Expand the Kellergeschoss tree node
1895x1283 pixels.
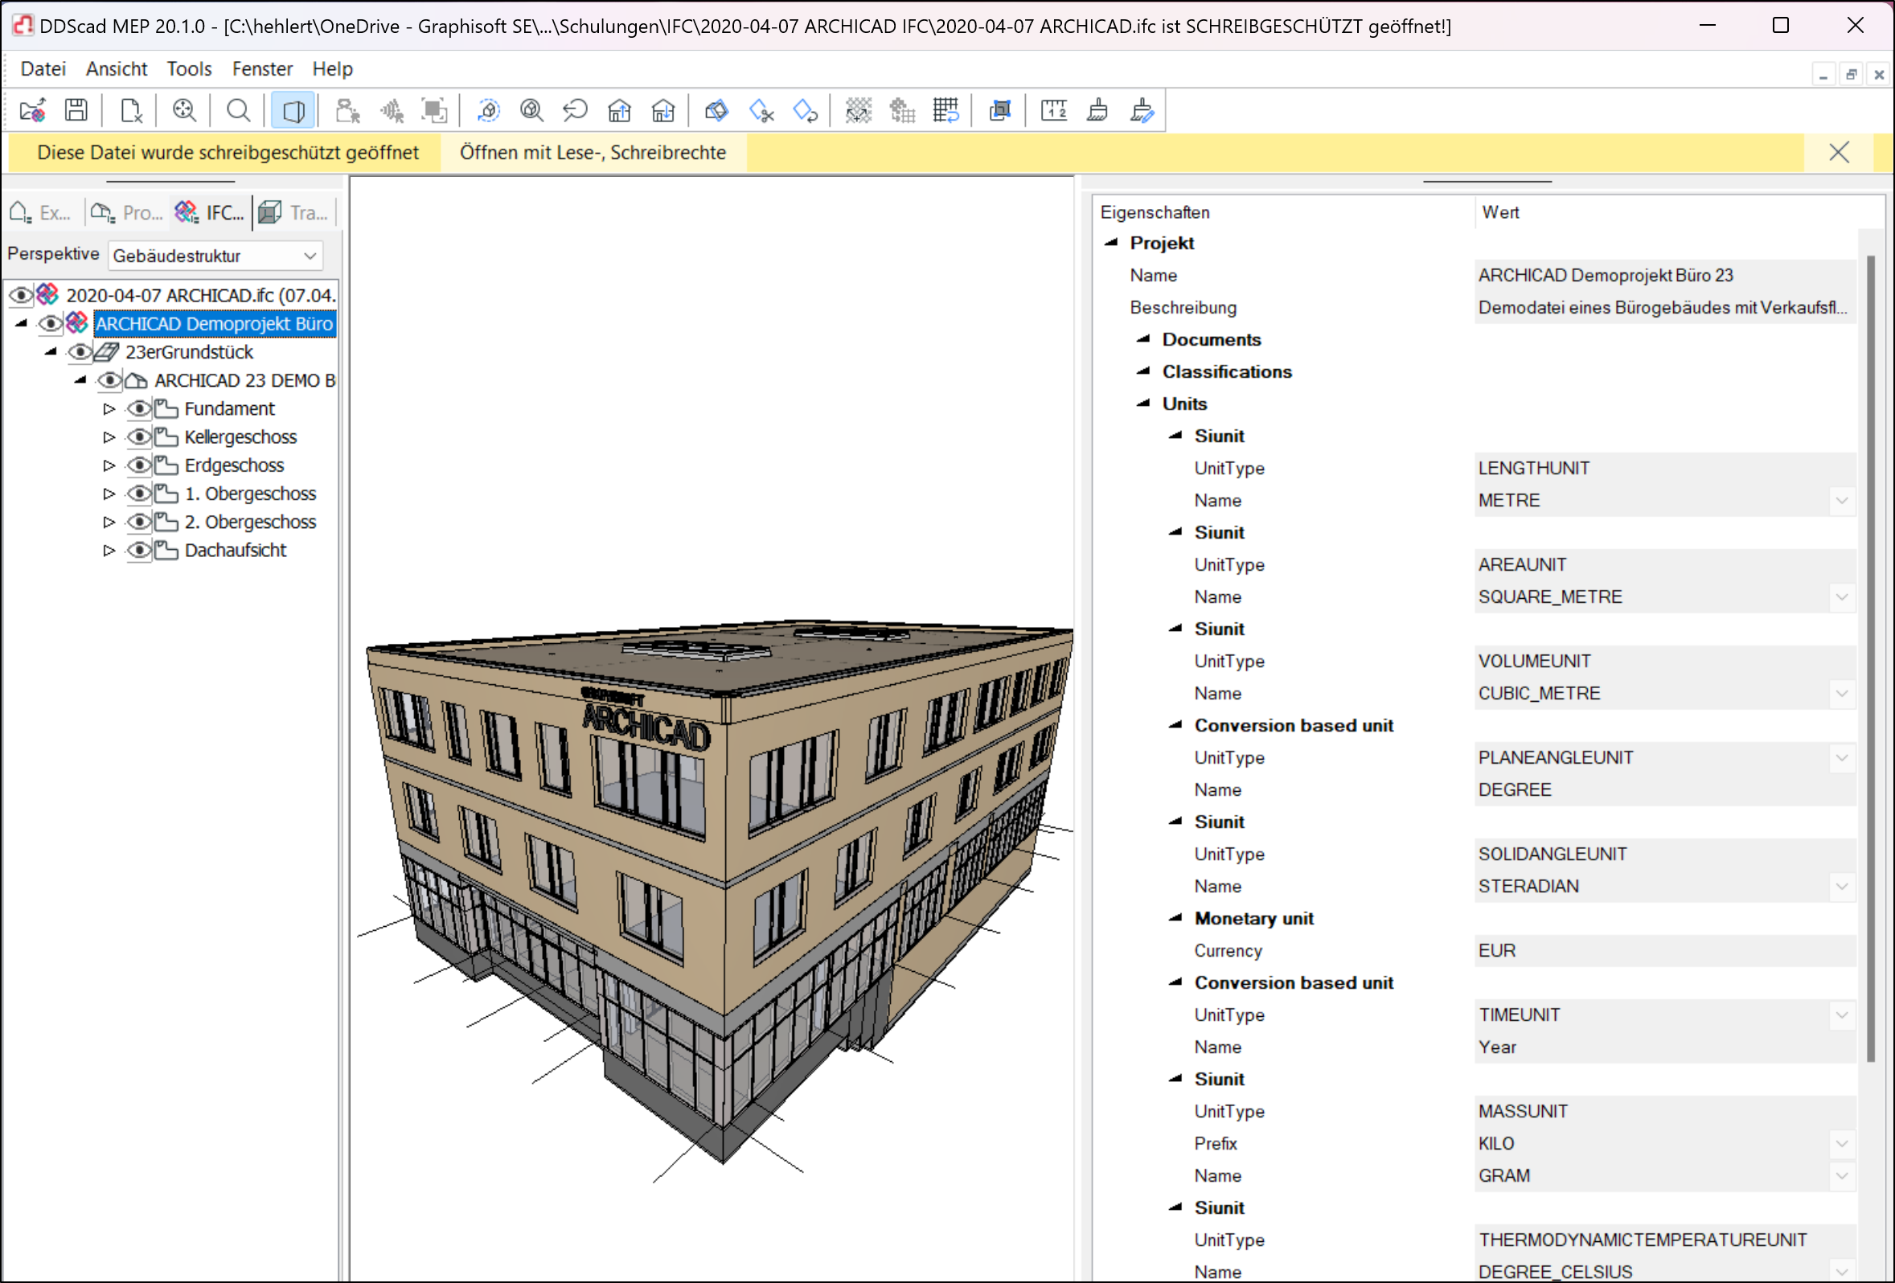coord(109,437)
